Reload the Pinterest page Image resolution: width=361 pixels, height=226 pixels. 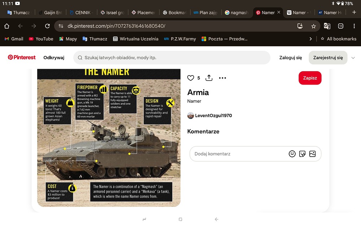47,26
